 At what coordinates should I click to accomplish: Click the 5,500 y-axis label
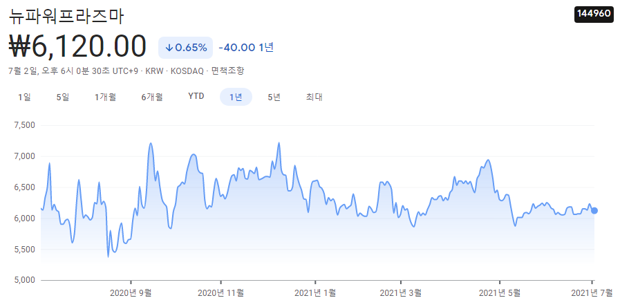(x=24, y=249)
